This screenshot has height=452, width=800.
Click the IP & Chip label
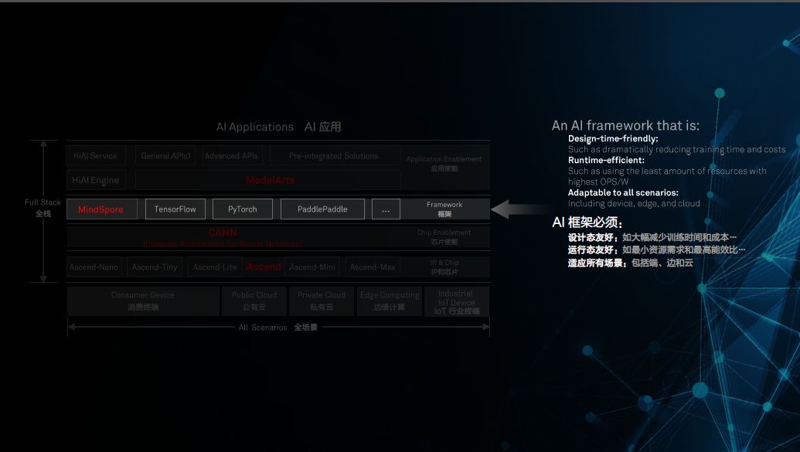click(444, 267)
